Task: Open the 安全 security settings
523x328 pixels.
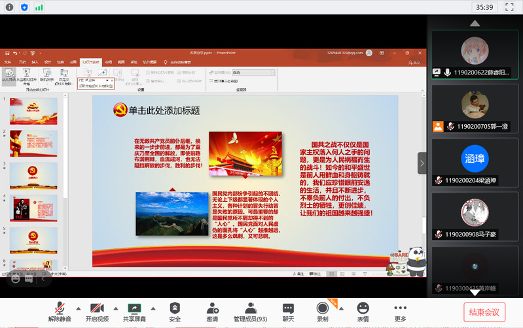Action: click(x=175, y=308)
